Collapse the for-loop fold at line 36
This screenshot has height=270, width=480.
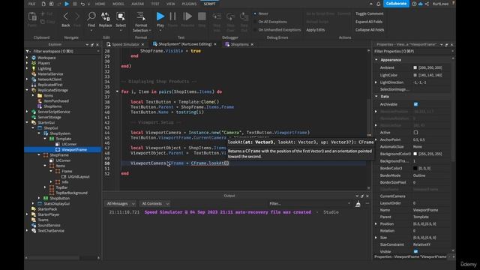[x=117, y=91]
